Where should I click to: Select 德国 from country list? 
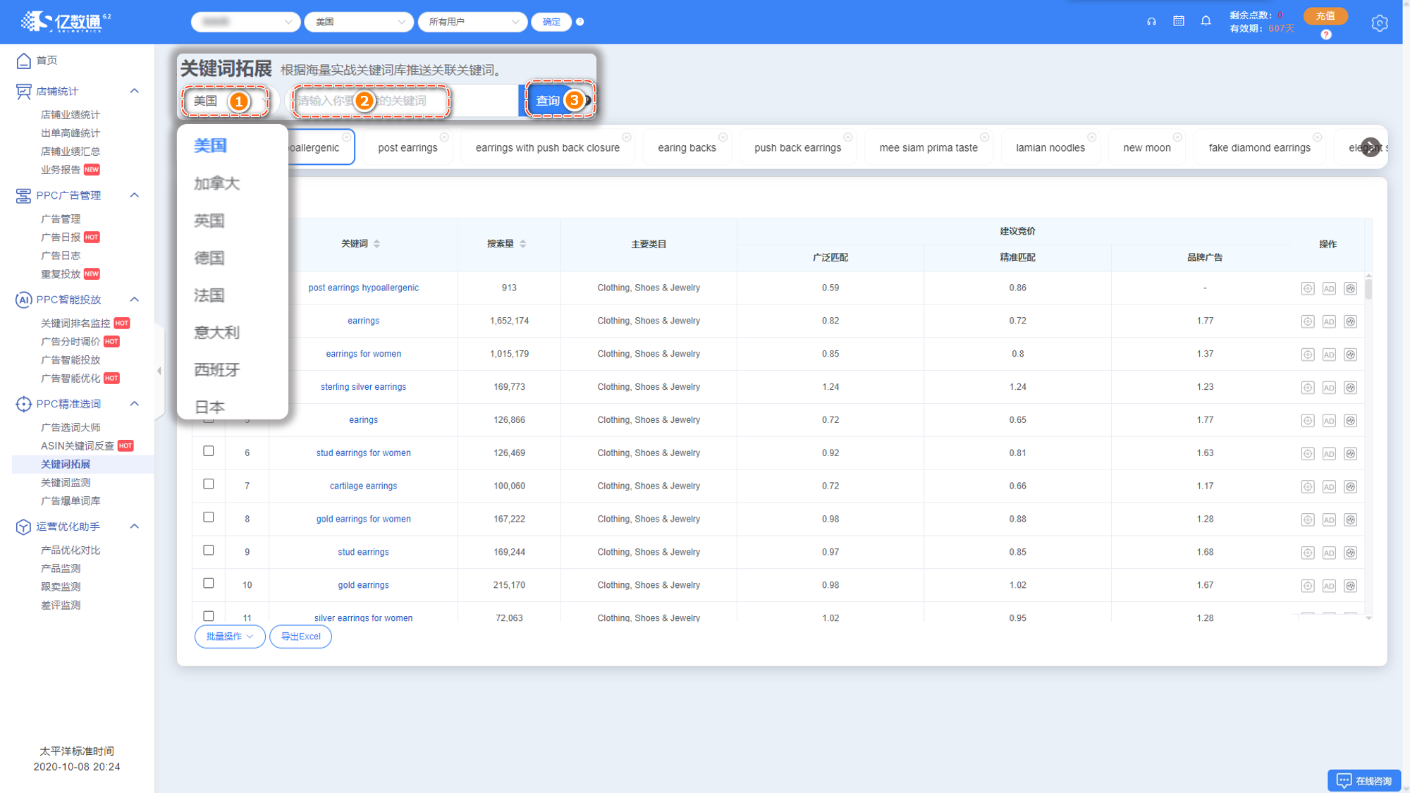(209, 259)
